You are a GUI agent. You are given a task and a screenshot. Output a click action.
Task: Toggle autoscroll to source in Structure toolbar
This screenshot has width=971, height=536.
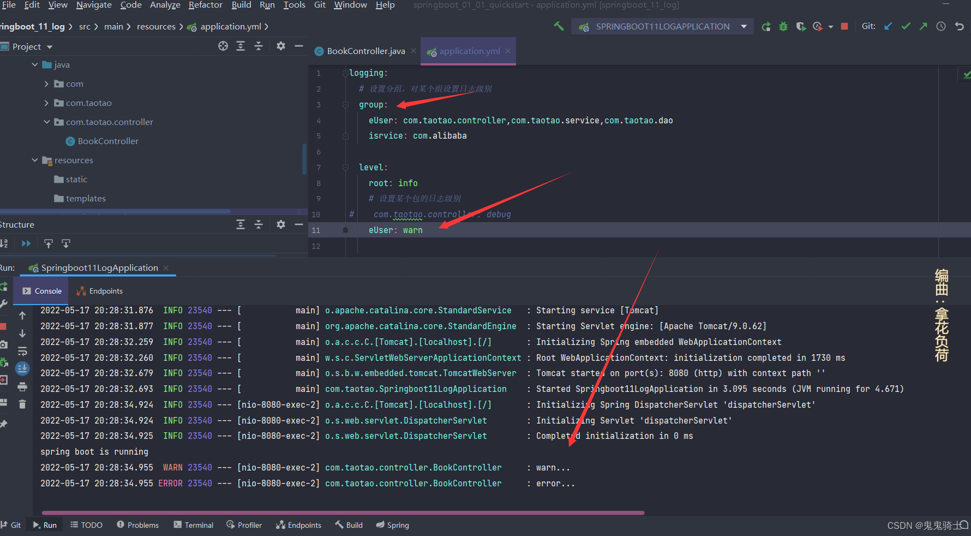coord(49,243)
